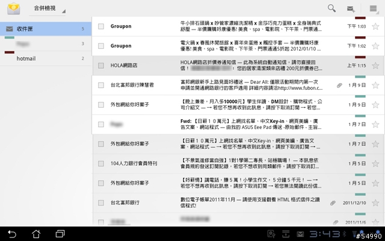
Task: Star the HOLA網路店 email
Action: pyautogui.click(x=375, y=66)
